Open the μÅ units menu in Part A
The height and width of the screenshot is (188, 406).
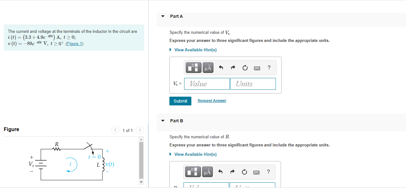point(208,67)
